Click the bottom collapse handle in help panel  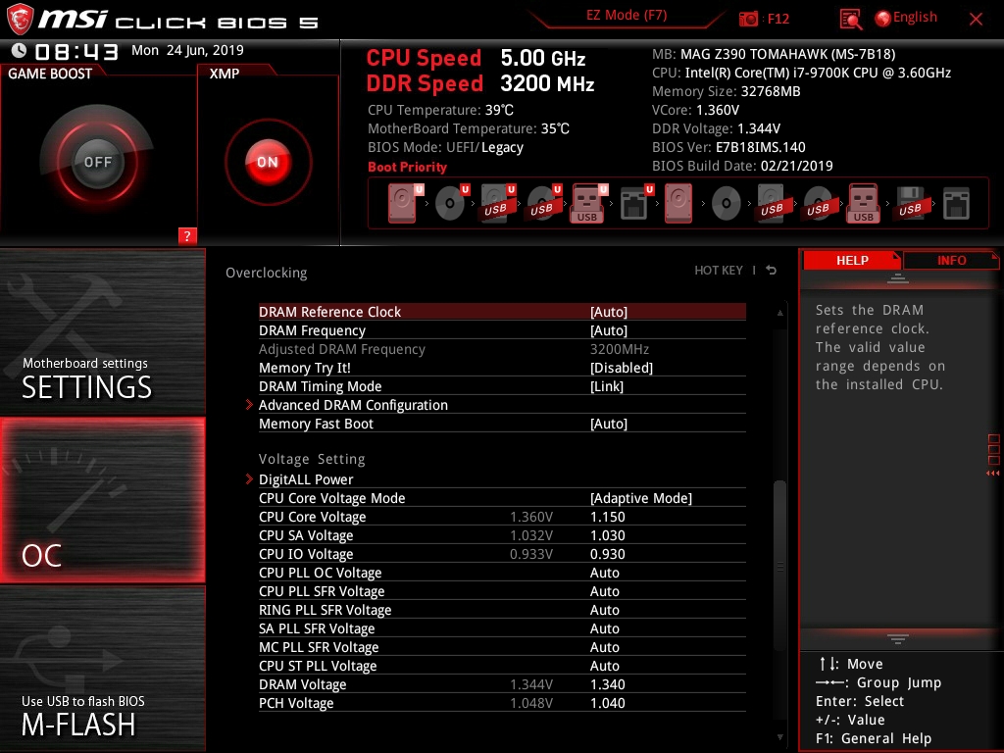[x=898, y=639]
